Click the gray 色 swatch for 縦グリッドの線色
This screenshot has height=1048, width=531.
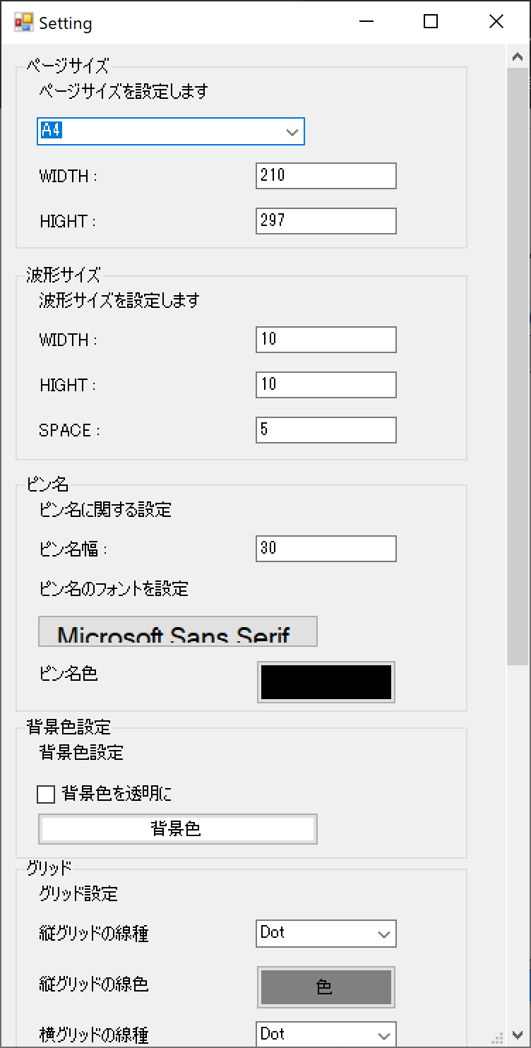(x=326, y=987)
